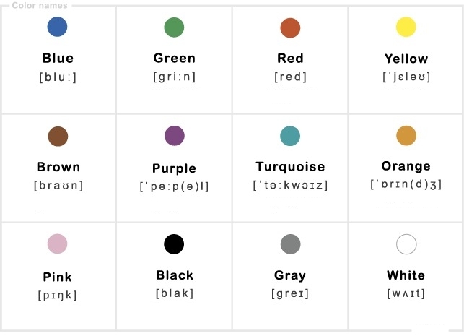
Task: Select the green color circle
Action: [174, 27]
